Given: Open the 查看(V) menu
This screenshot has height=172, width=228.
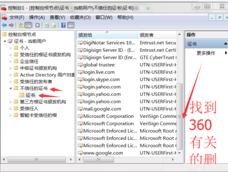Looking at the screenshot, I should (x=57, y=18).
